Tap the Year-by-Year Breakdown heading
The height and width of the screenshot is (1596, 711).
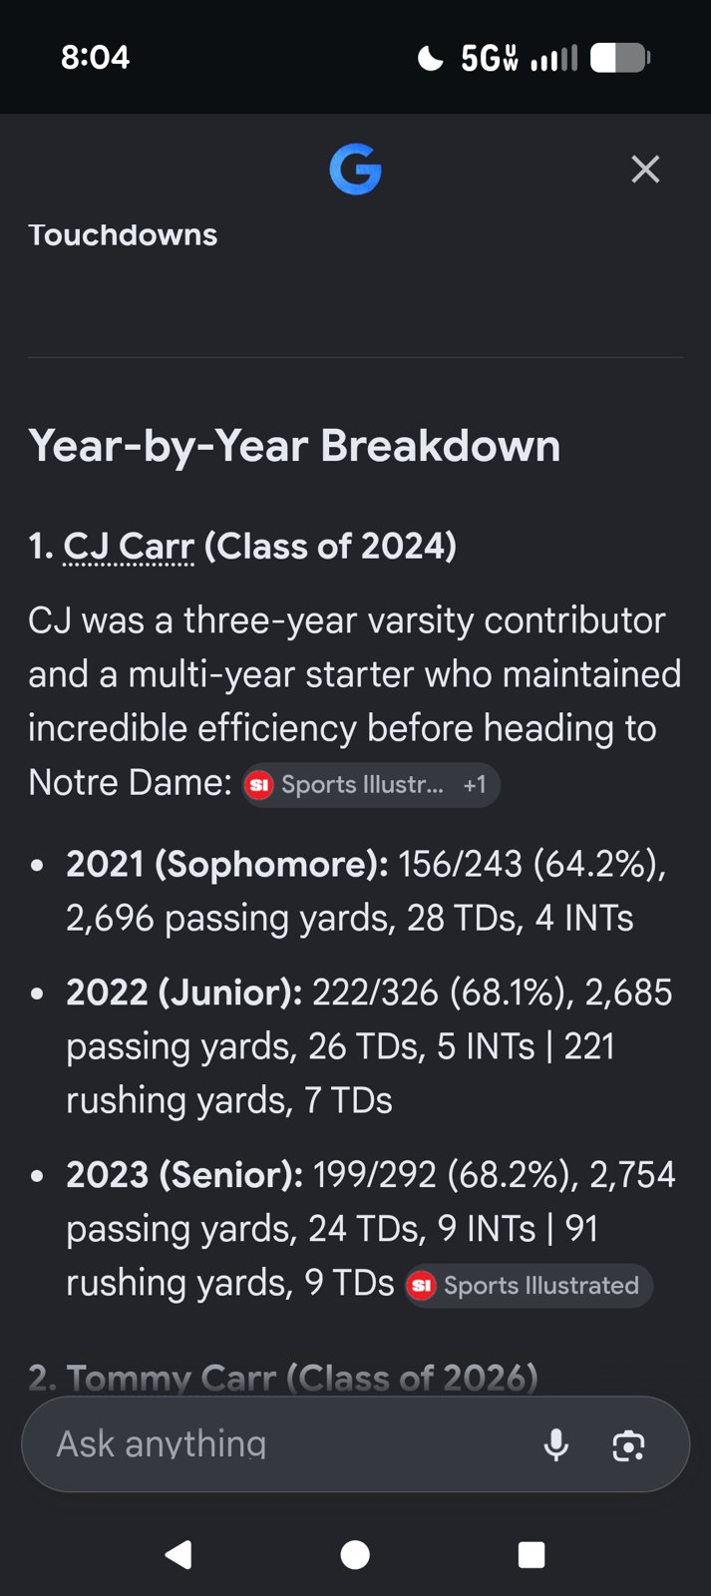[294, 446]
